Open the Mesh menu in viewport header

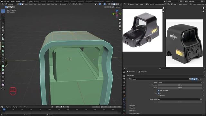39,4
